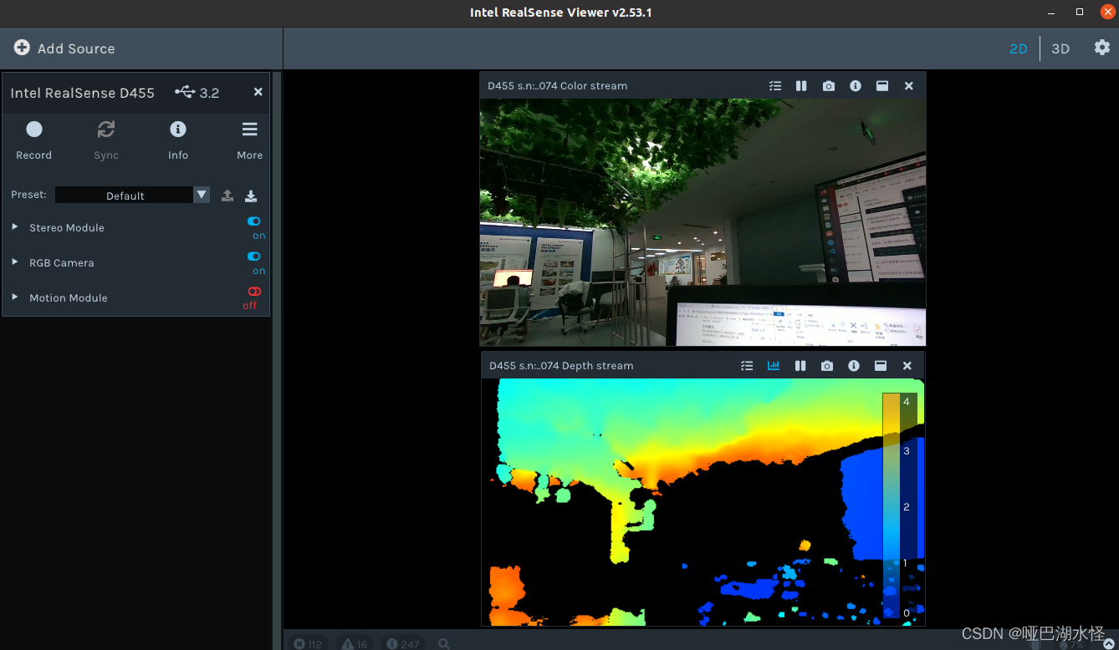The width and height of the screenshot is (1119, 650).
Task: Maximize the Depth stream panel
Action: [881, 365]
